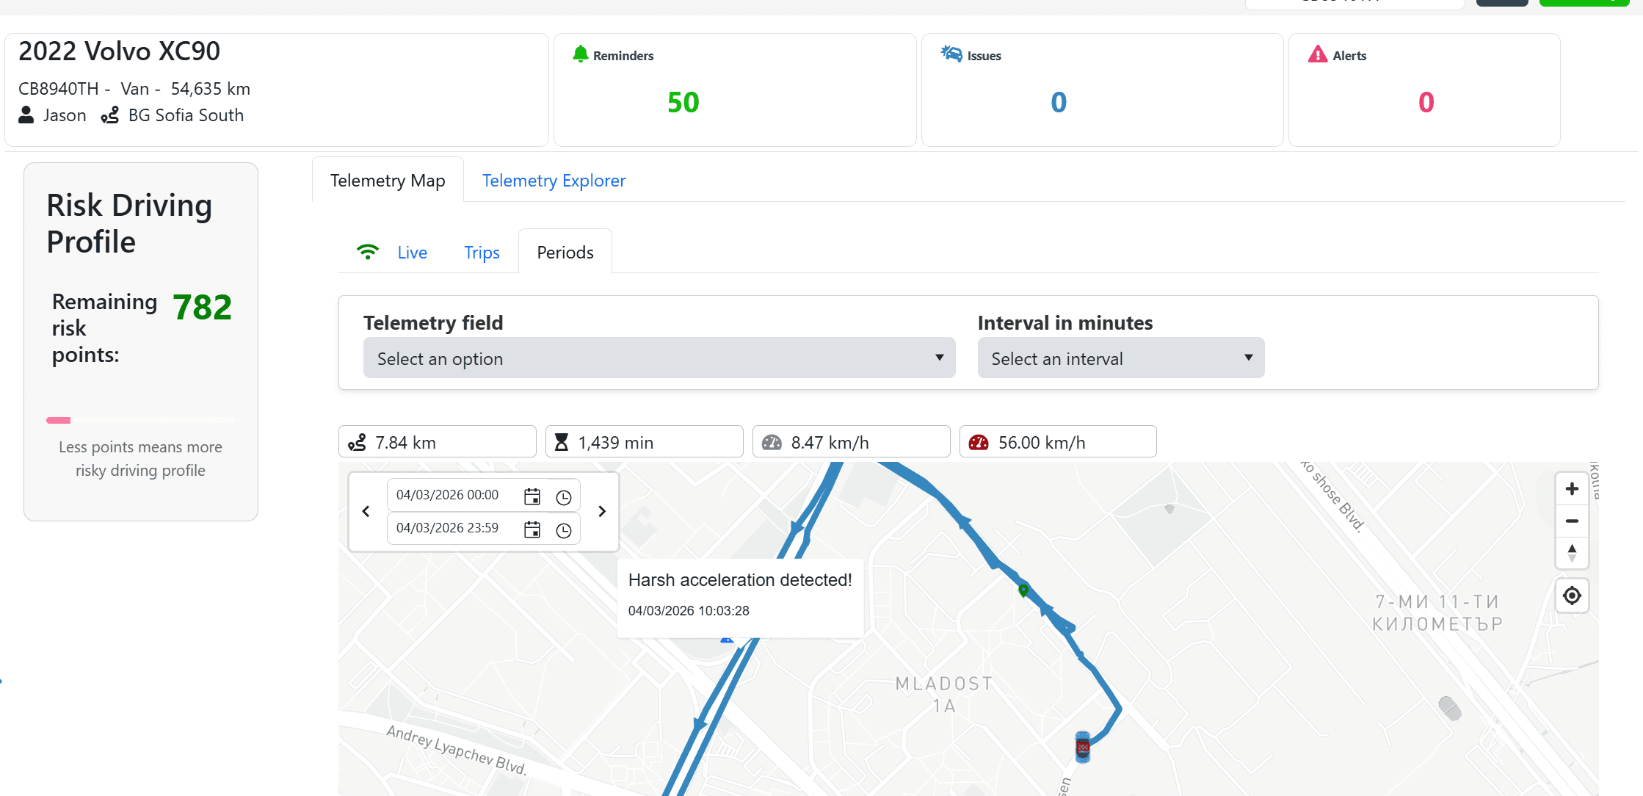Switch to the Trips tab
This screenshot has height=796, width=1643.
[481, 252]
